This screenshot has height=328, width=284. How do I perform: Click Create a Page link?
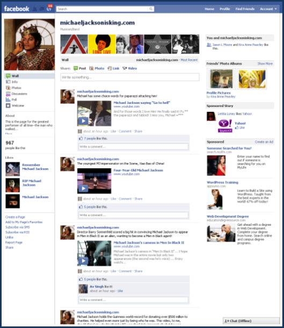click(x=15, y=217)
